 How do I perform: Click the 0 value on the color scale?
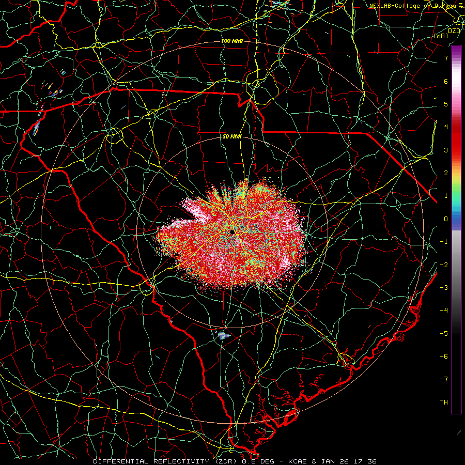point(446,219)
